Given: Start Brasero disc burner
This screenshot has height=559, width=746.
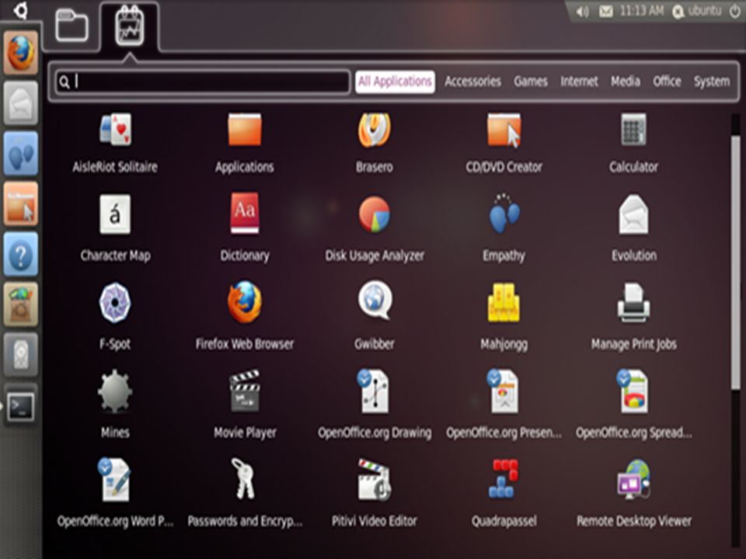Looking at the screenshot, I should click(375, 130).
